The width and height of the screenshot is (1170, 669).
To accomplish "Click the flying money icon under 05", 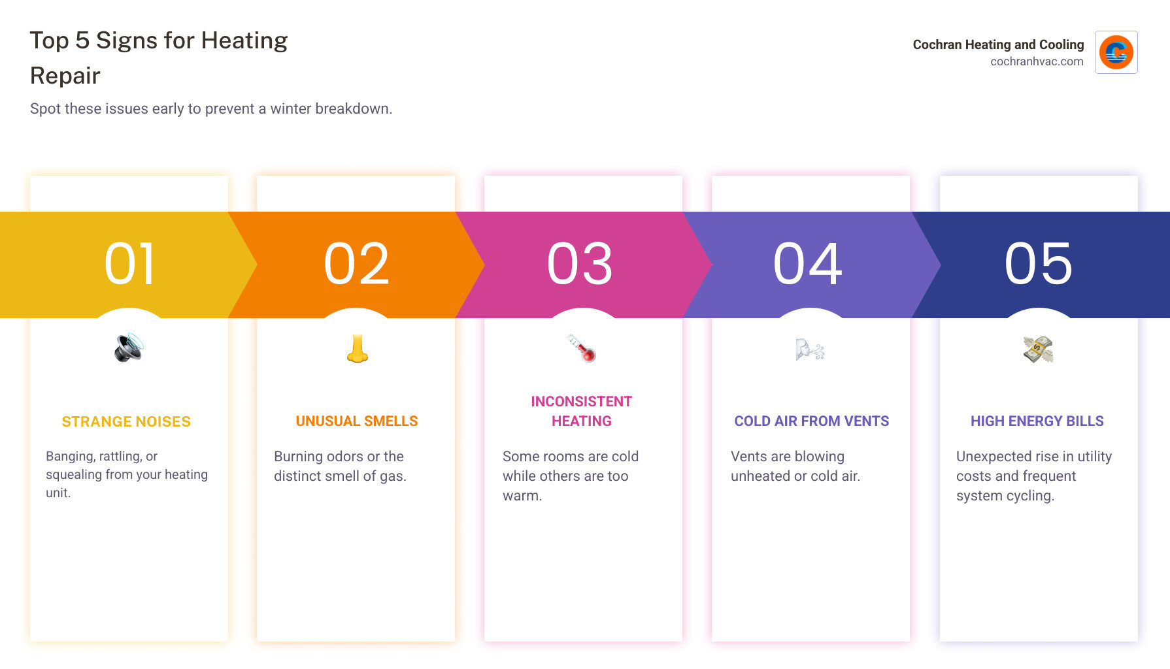I will (x=1038, y=349).
